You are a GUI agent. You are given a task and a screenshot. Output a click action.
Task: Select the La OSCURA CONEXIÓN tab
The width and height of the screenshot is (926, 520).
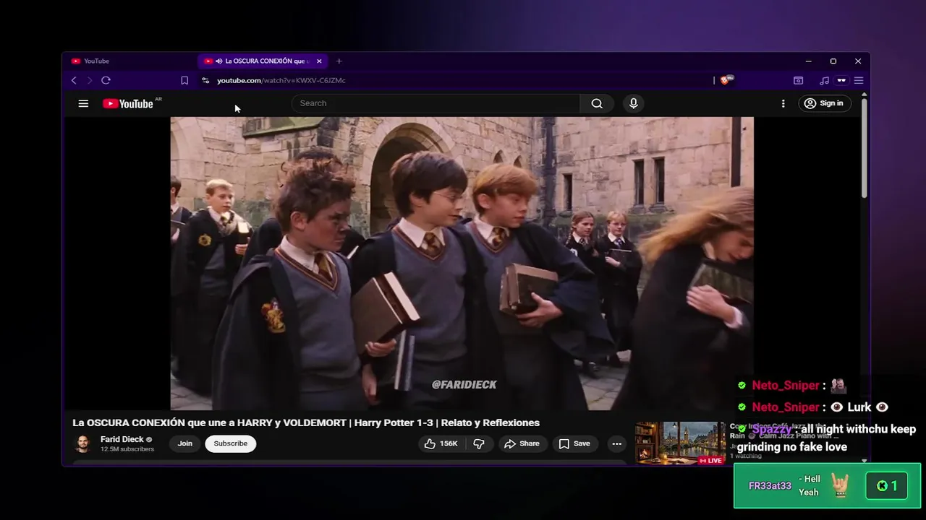coord(262,61)
